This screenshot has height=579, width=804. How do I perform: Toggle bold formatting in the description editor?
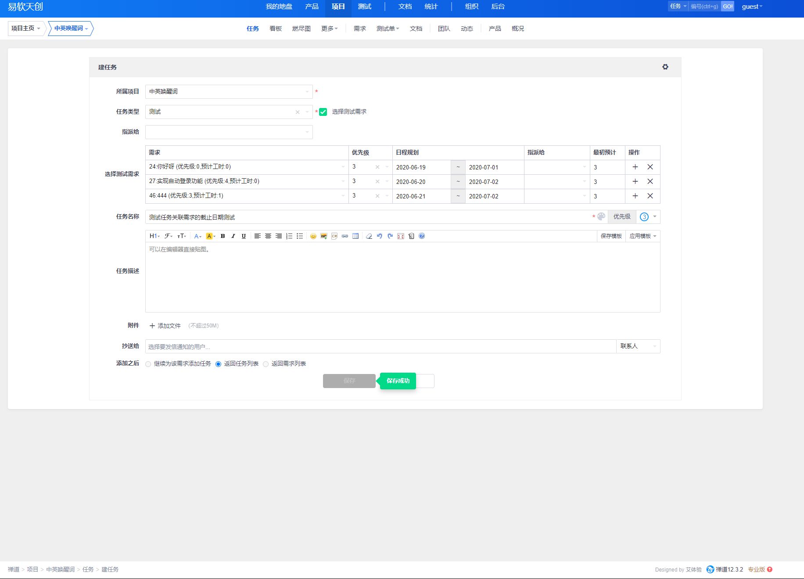click(x=223, y=236)
